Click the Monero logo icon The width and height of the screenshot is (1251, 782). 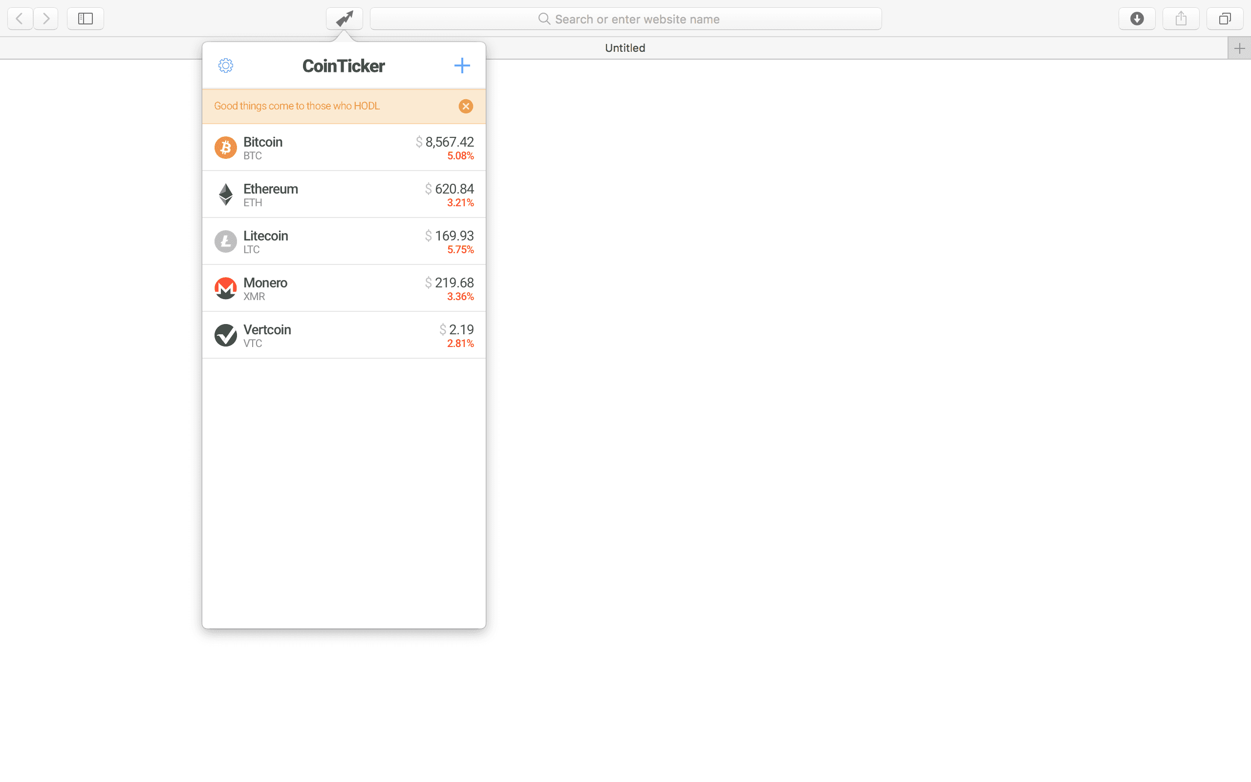pyautogui.click(x=225, y=288)
